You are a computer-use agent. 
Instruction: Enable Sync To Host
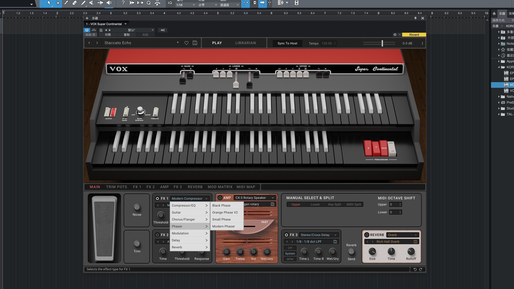pyautogui.click(x=287, y=43)
